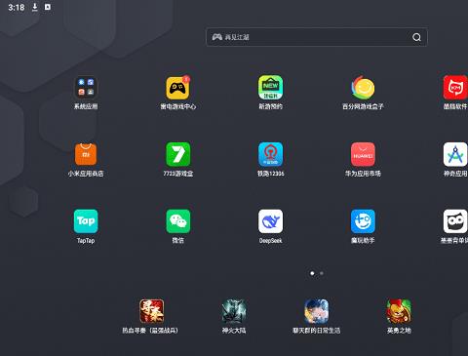Launch the 魔玩助手 blue icon
Viewport: 468px width, 356px height.
click(x=363, y=221)
